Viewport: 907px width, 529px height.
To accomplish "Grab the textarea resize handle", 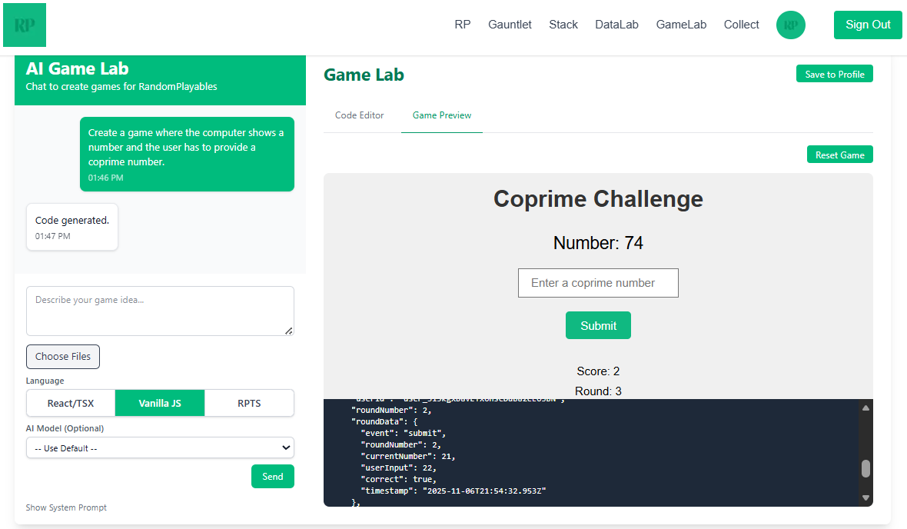I will click(x=289, y=331).
